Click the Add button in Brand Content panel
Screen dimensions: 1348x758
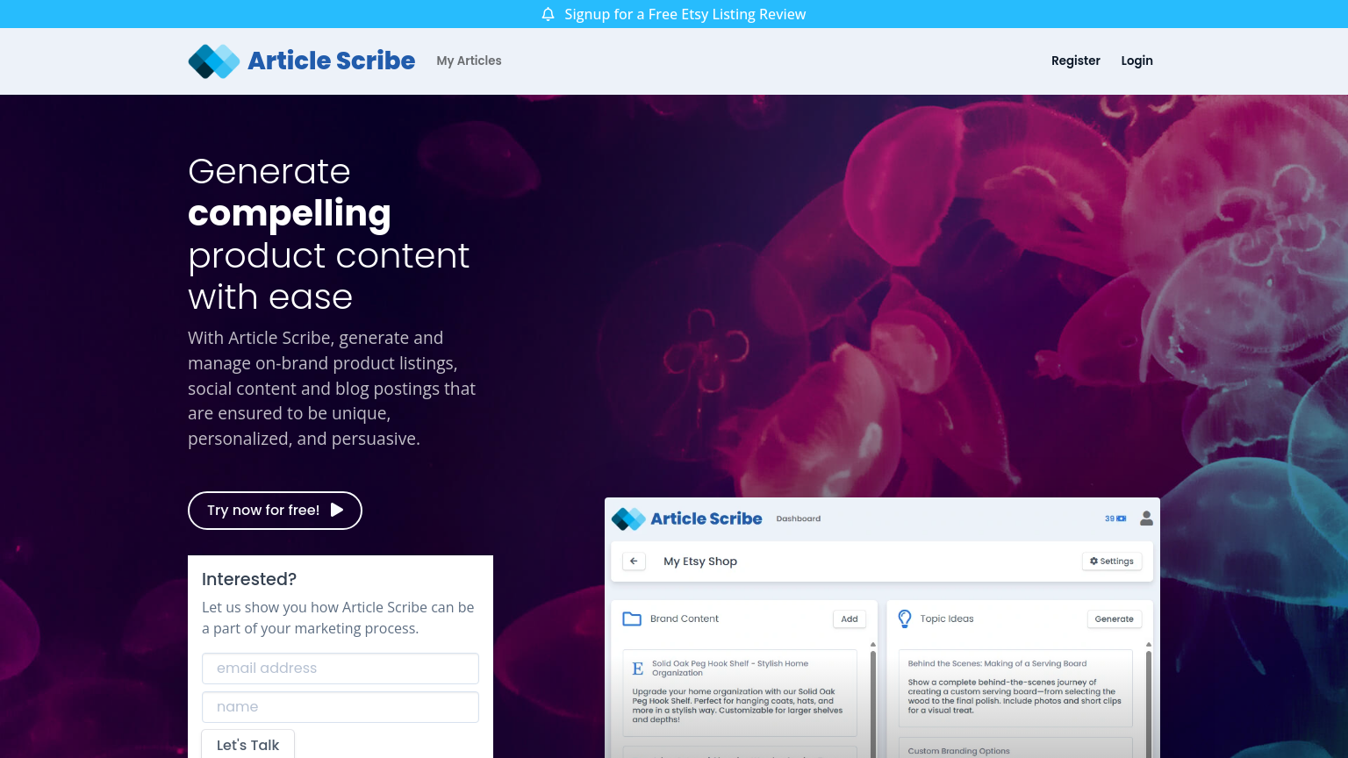[849, 619]
